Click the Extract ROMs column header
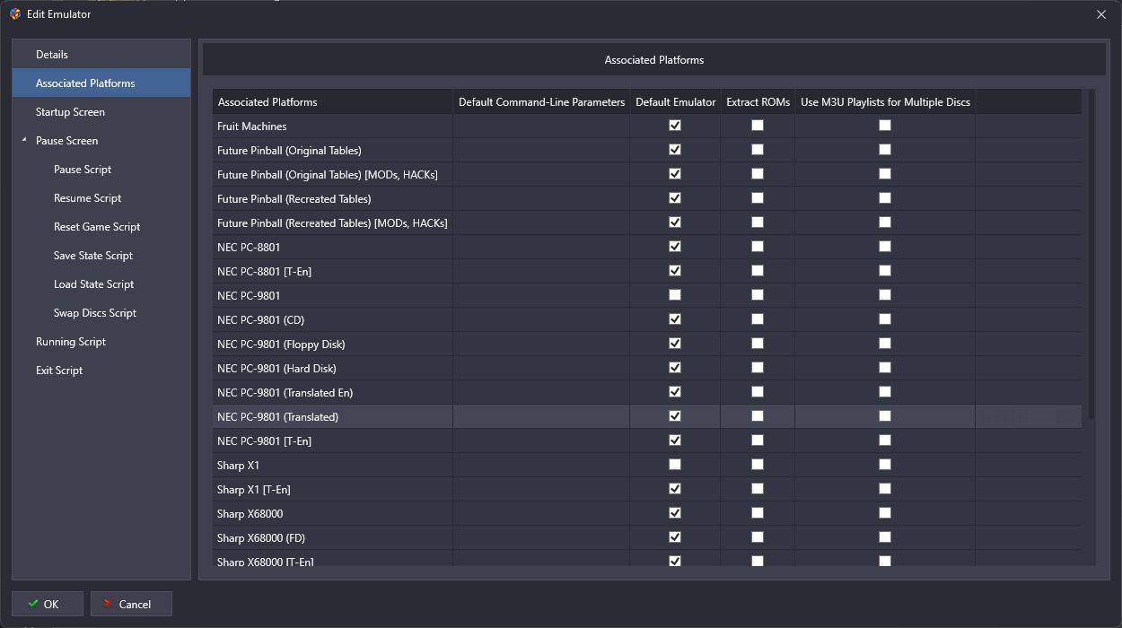Image resolution: width=1122 pixels, height=628 pixels. 758,102
